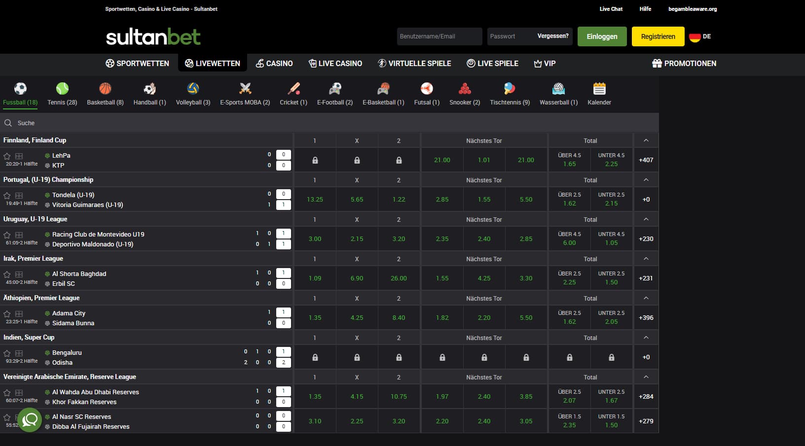The image size is (805, 446).
Task: Collapse the Äthiopien, Premier League section
Action: click(x=646, y=298)
